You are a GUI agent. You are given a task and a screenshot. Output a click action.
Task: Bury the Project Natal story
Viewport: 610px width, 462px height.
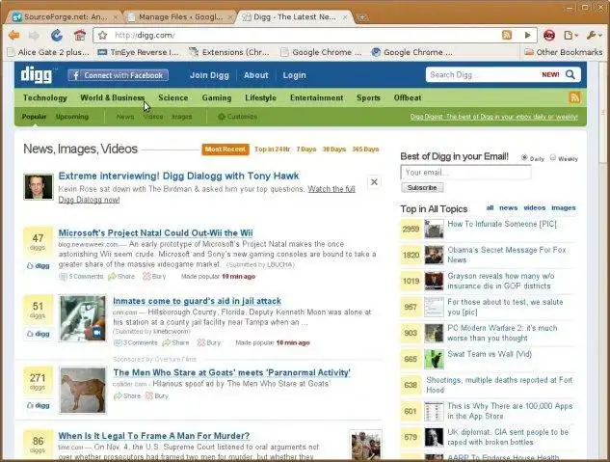click(154, 277)
